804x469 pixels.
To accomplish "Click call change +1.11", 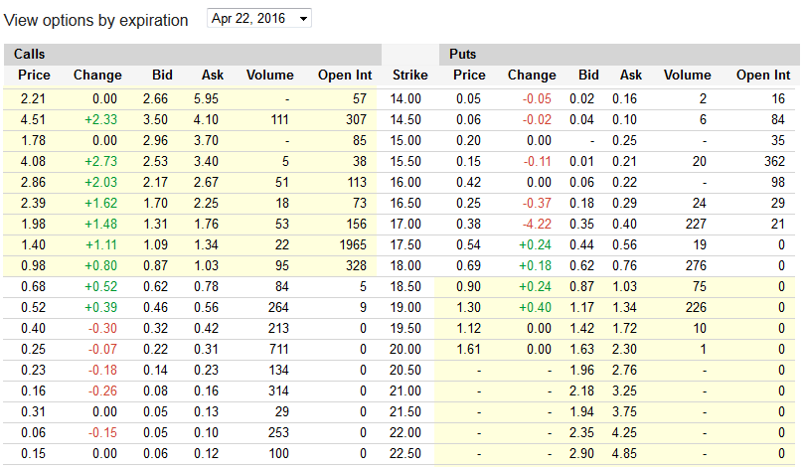I will [x=101, y=245].
